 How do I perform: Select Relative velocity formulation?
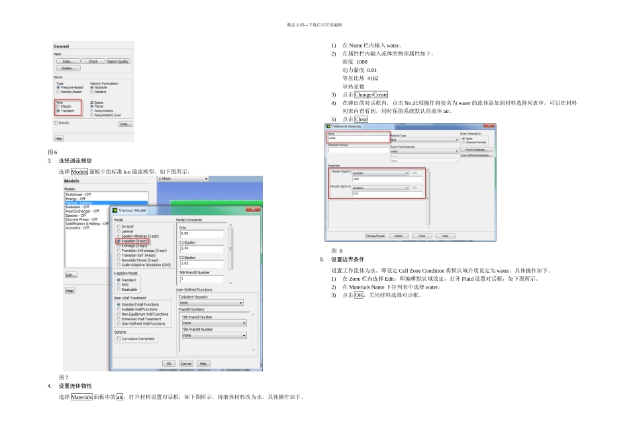[x=92, y=92]
